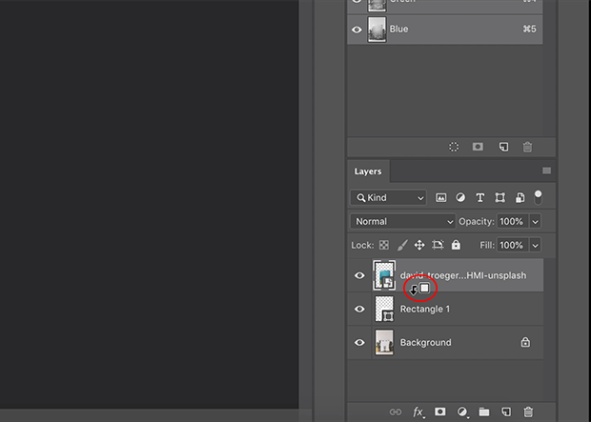Select the Rectangle 1 layer thumbnail
This screenshot has height=422, width=591.
point(384,309)
